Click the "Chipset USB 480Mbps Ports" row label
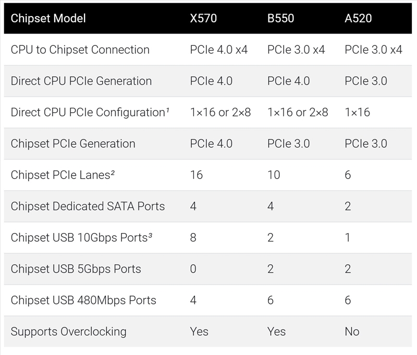This screenshot has height=355, width=417. [x=83, y=300]
